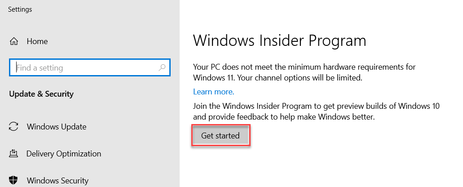Click the Update & Security section header

pyautogui.click(x=41, y=94)
